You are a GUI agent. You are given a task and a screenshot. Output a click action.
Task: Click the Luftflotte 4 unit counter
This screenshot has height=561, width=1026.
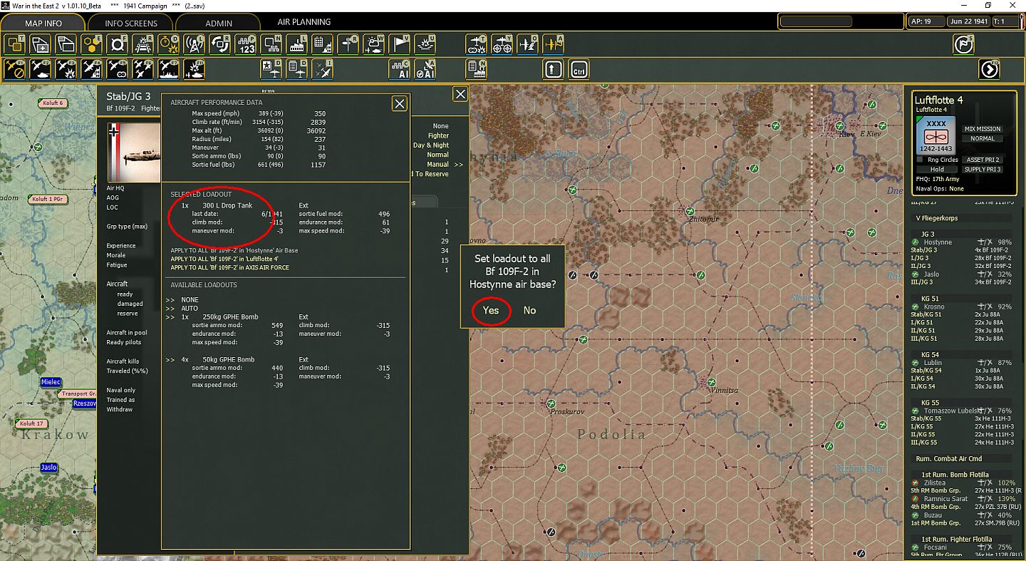[936, 135]
